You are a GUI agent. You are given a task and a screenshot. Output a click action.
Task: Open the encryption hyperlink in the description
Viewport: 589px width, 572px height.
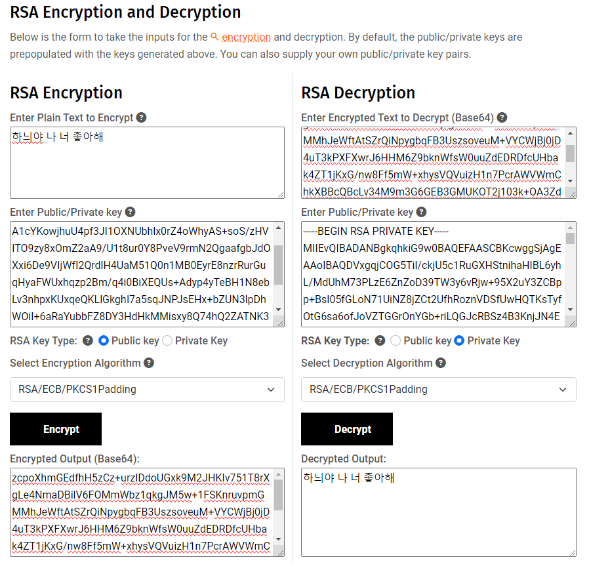pyautogui.click(x=246, y=37)
